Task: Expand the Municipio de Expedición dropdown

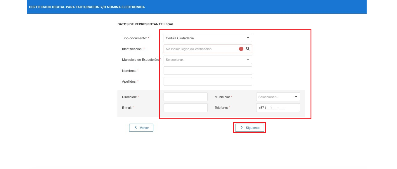Action: (208, 60)
